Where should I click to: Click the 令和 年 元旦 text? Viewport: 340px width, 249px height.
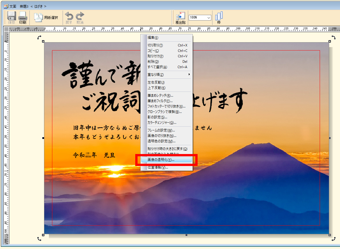click(94, 155)
